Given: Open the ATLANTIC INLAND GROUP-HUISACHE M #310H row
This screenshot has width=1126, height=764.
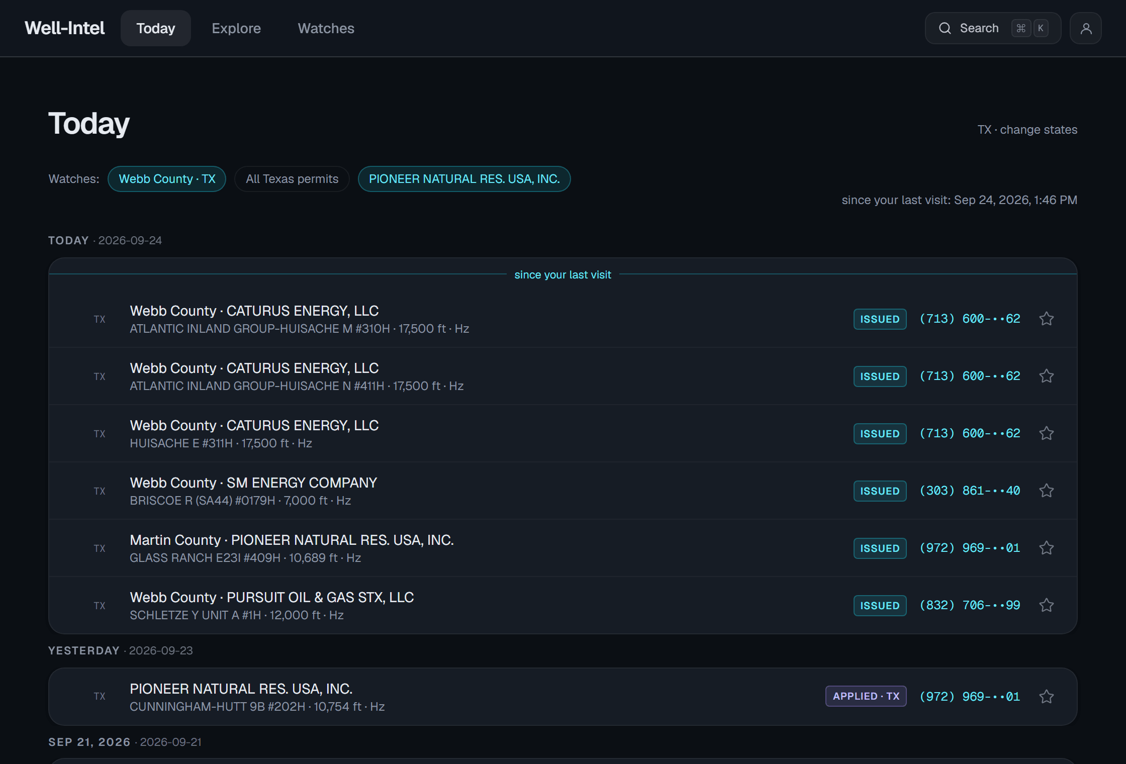Looking at the screenshot, I should 563,319.
